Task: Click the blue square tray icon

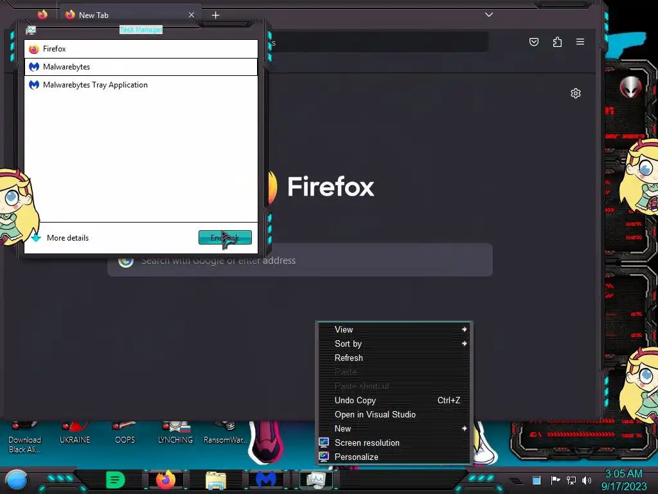Action: point(537,480)
